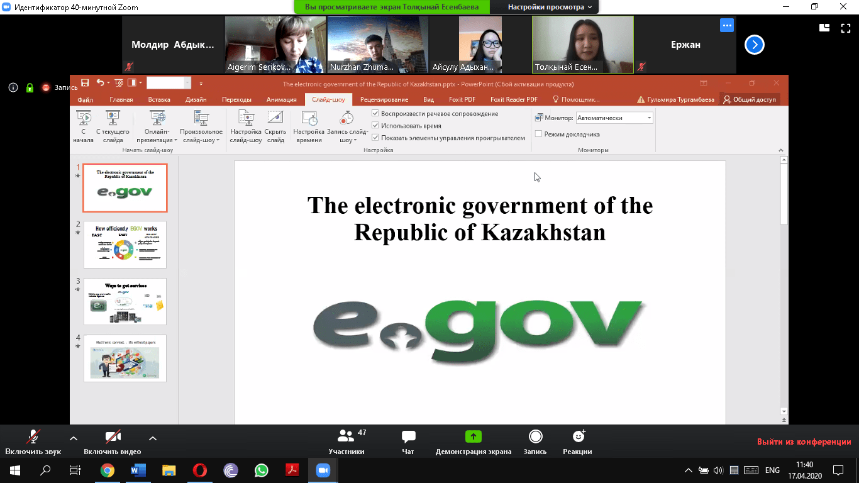
Task: Show next participants with blue arrow
Action: click(x=755, y=45)
